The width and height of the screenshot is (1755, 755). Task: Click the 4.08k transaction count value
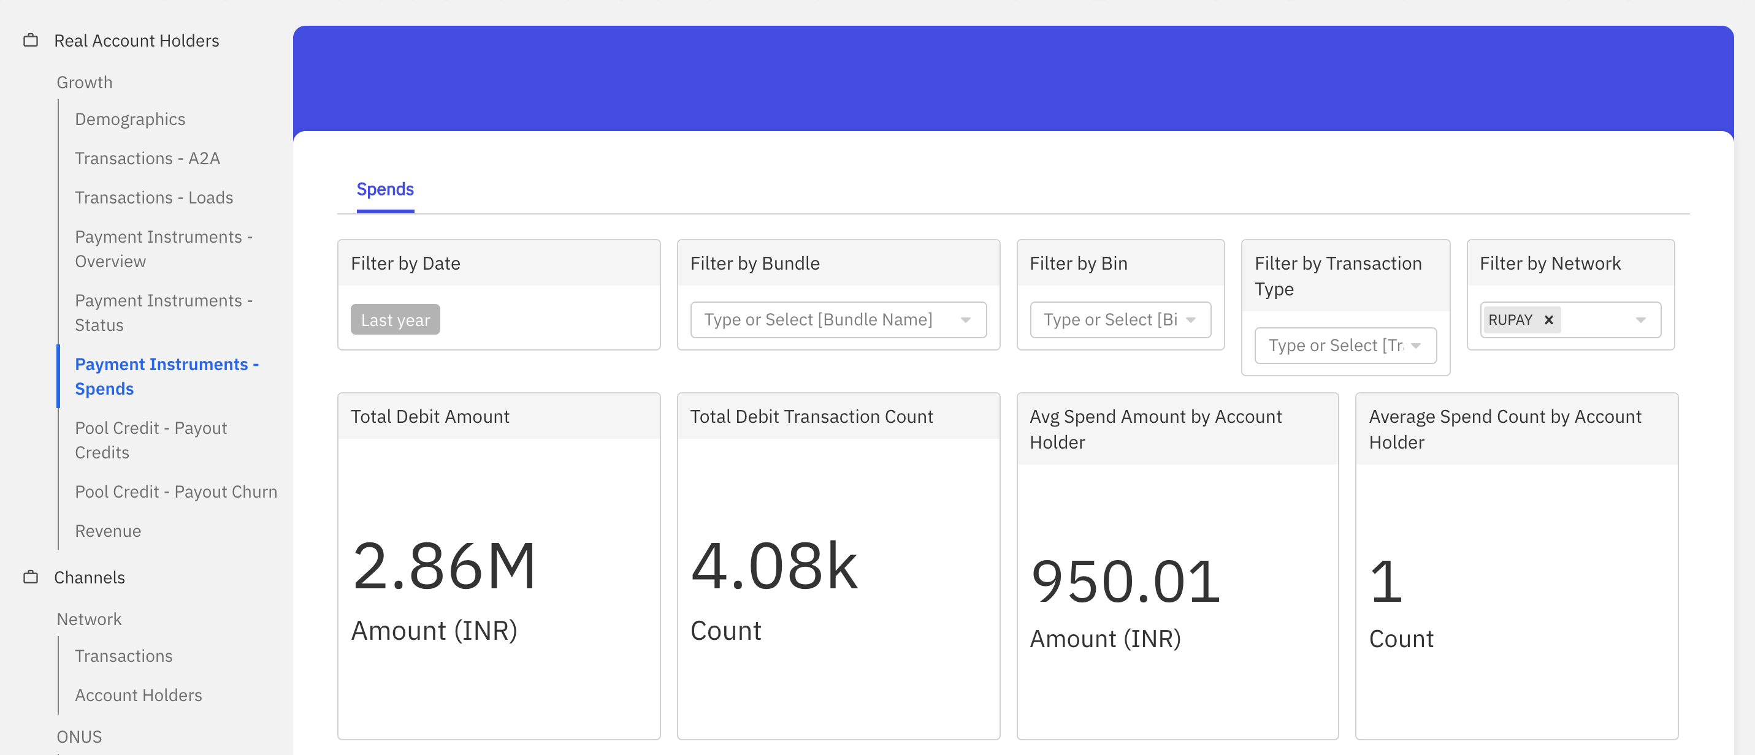[774, 566]
